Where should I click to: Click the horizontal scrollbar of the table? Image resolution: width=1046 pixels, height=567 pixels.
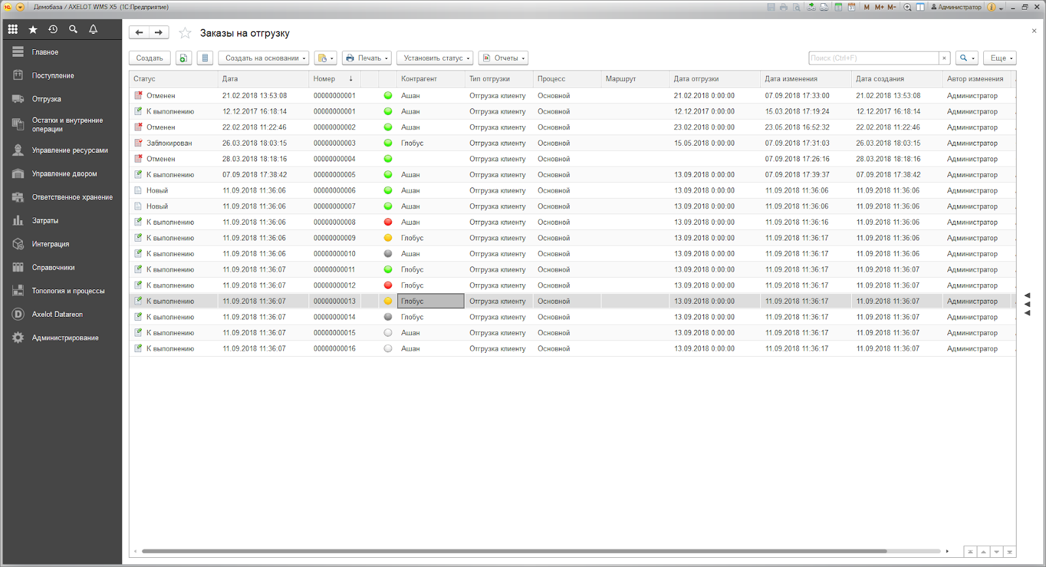point(514,551)
